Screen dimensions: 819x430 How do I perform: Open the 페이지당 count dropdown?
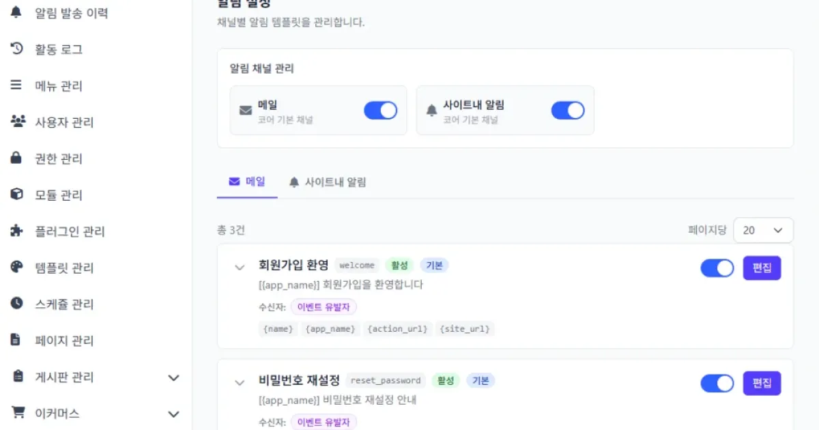[x=763, y=230]
